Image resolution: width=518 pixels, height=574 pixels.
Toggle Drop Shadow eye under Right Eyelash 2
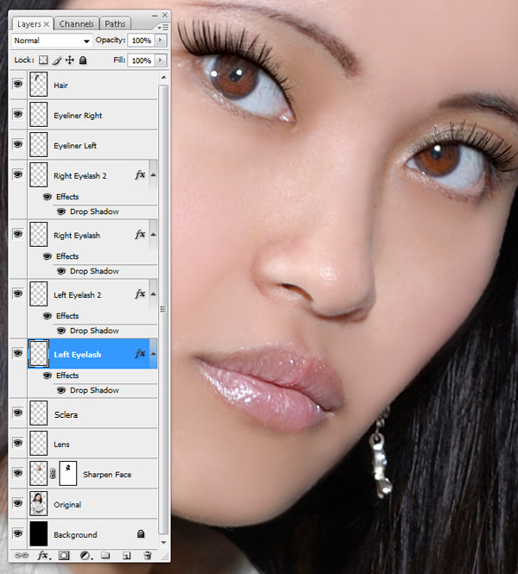coord(61,211)
